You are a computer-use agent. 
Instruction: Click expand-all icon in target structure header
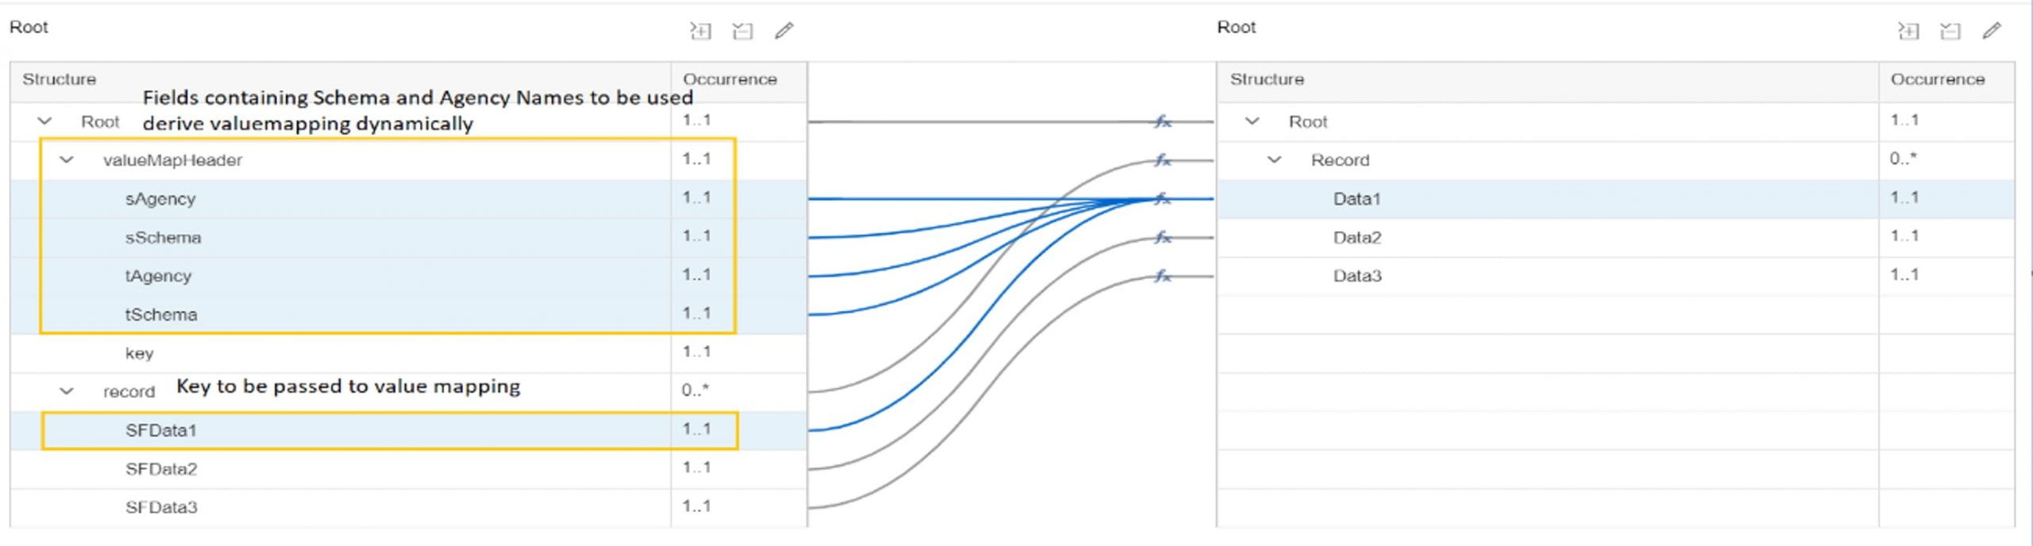(1908, 31)
